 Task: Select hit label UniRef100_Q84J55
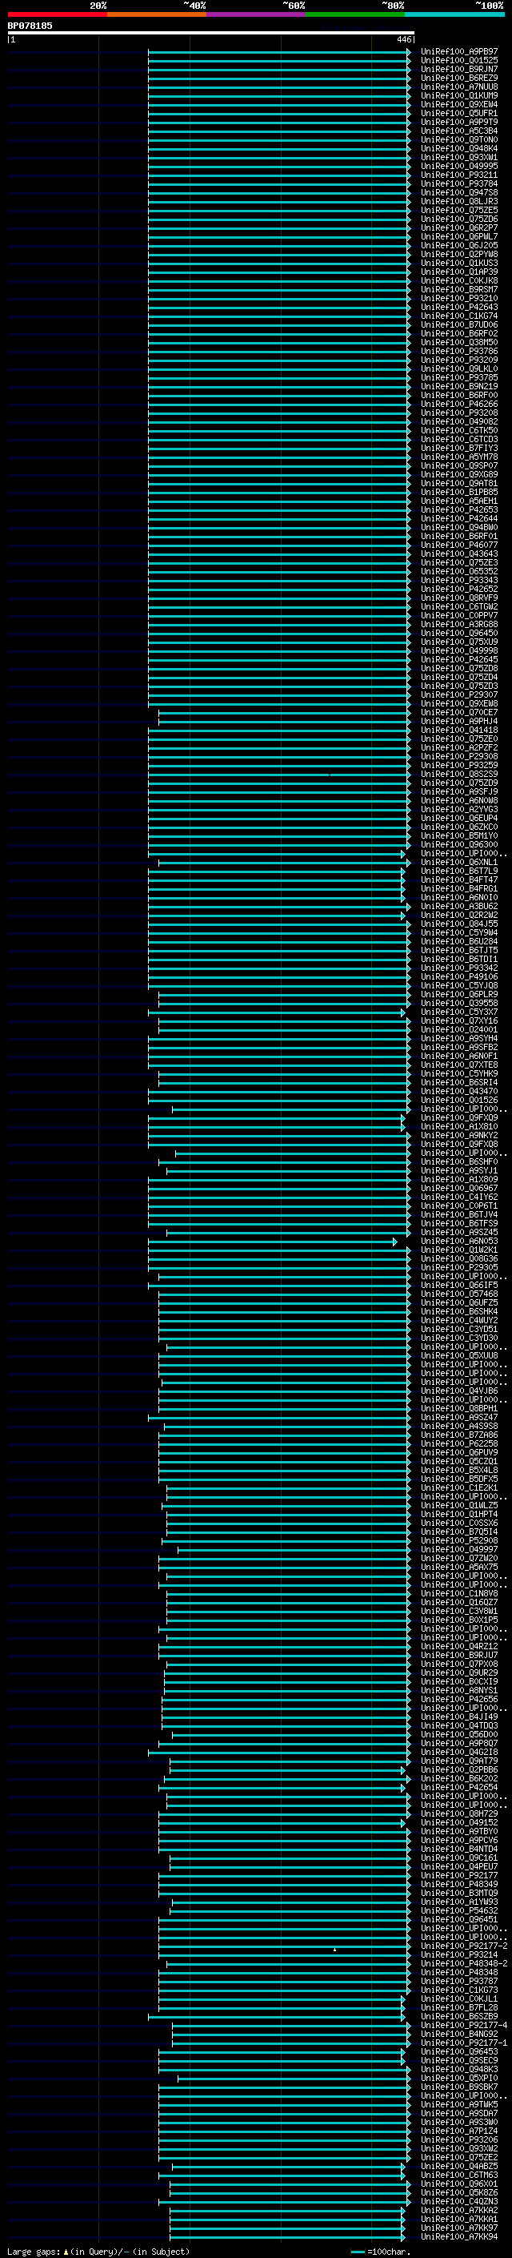458,924
